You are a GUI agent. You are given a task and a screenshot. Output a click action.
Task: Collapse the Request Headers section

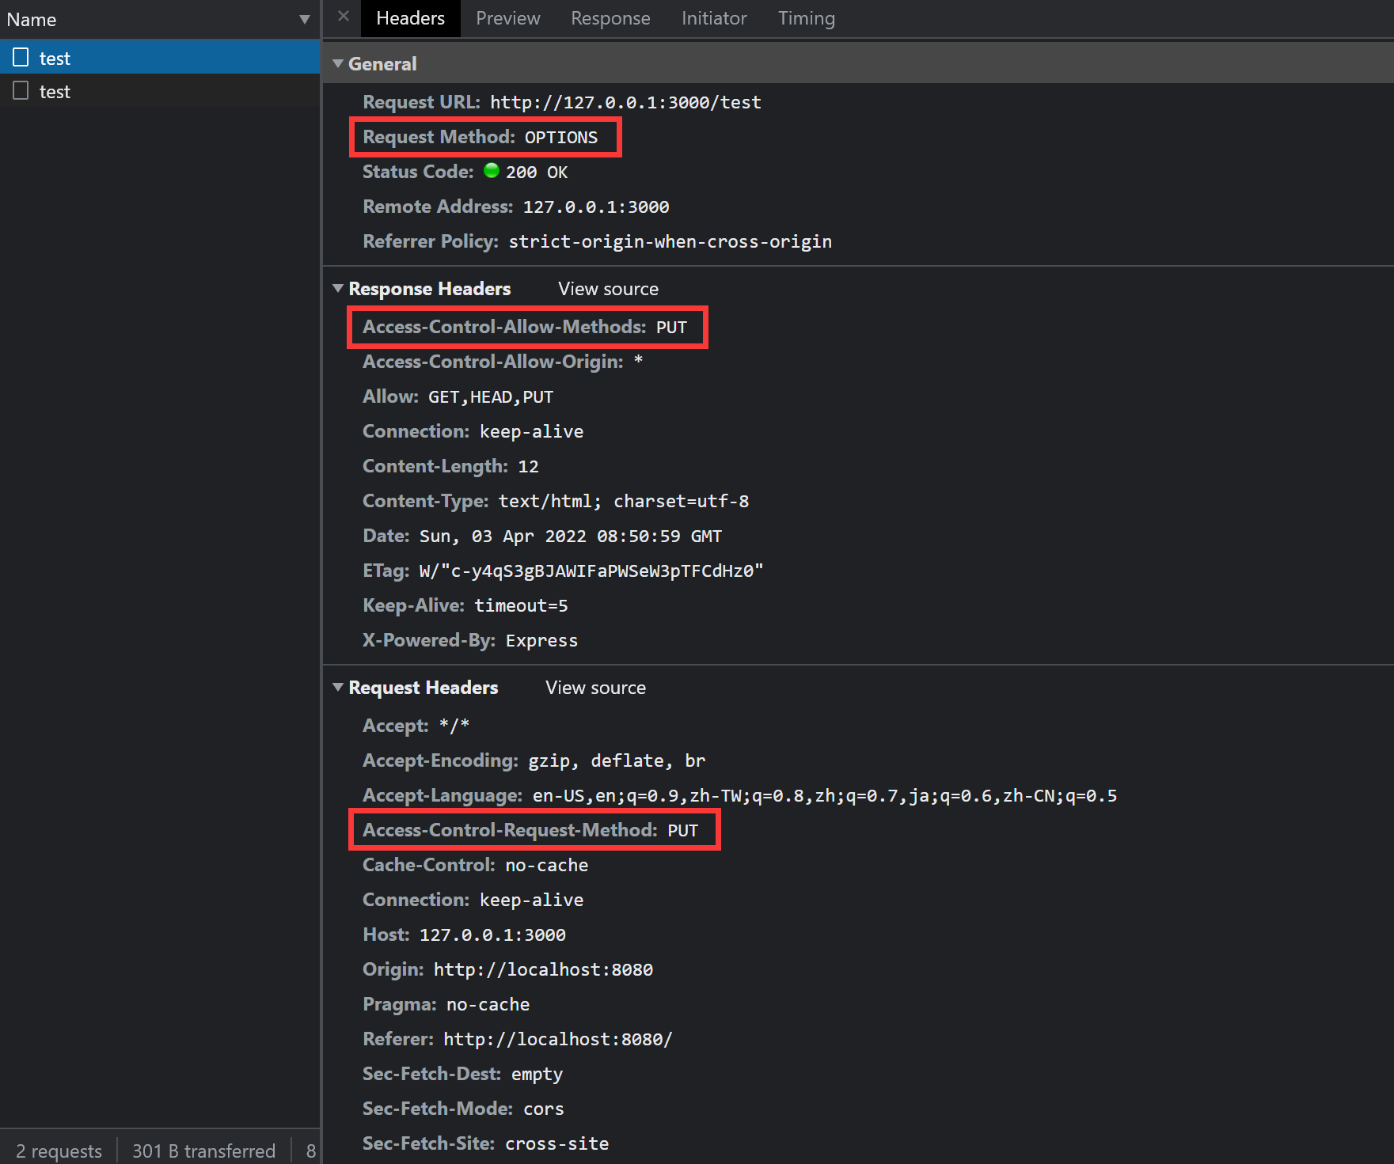(x=338, y=688)
